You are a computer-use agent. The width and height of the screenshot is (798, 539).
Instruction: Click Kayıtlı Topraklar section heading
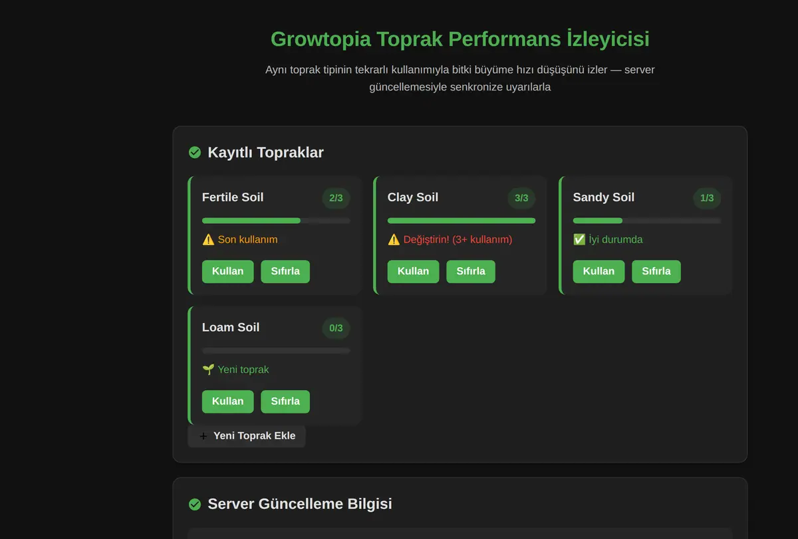point(265,153)
